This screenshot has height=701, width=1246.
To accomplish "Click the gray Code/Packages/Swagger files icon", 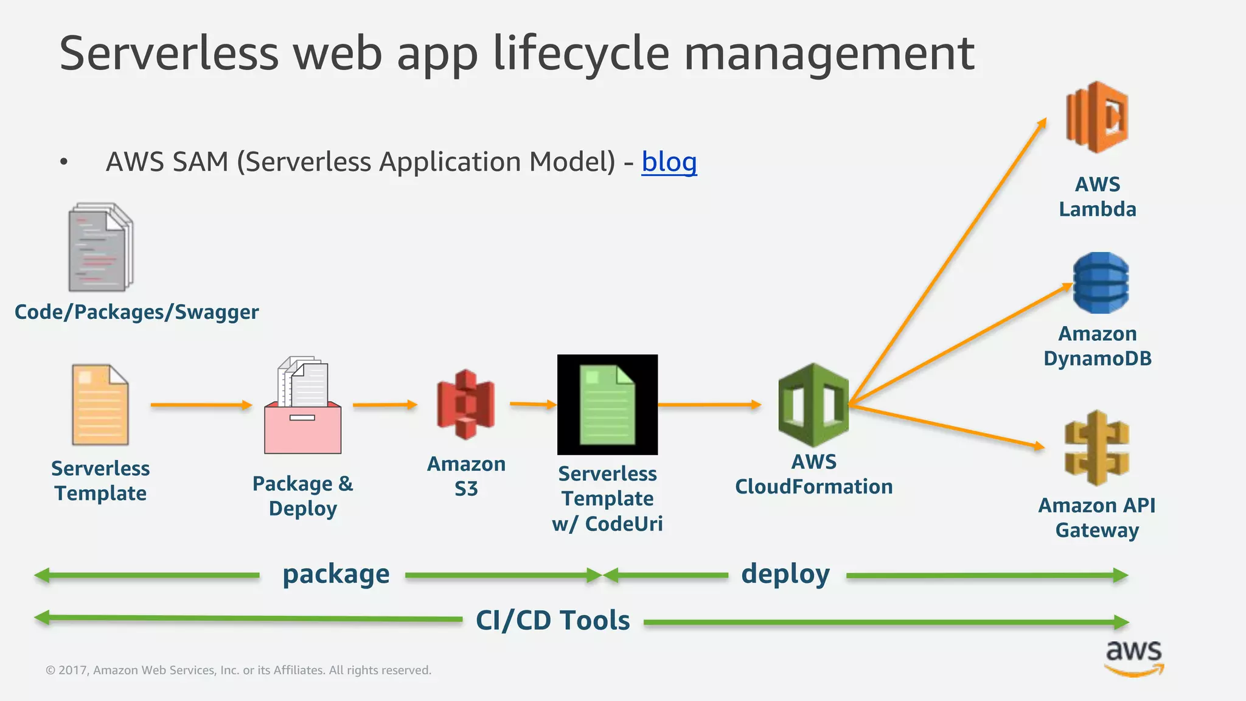I will (x=100, y=248).
